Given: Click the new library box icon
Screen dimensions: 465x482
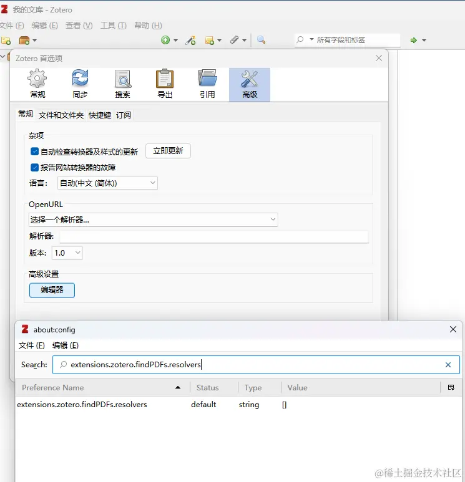Looking at the screenshot, I should pyautogui.click(x=24, y=41).
